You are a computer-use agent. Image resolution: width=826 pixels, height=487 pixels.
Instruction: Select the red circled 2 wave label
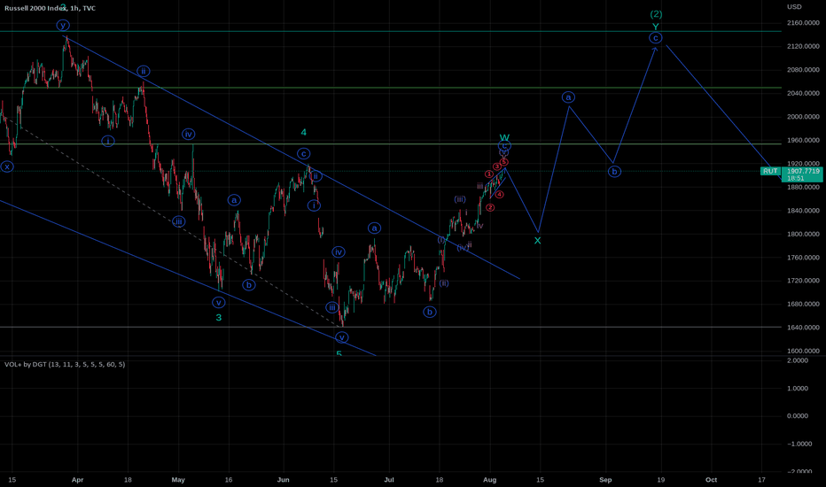[490, 207]
